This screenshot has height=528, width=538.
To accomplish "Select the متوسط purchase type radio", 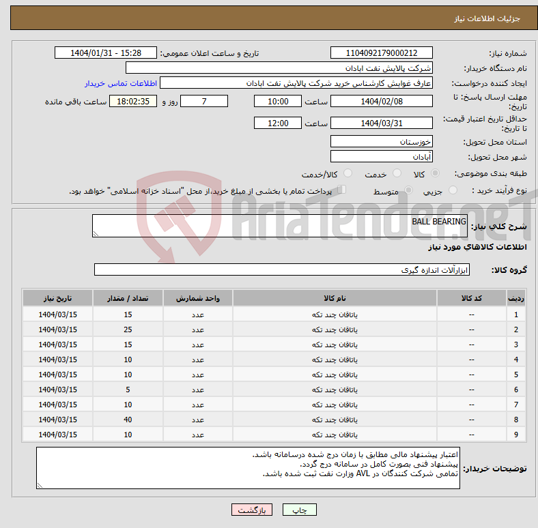I will (x=408, y=190).
